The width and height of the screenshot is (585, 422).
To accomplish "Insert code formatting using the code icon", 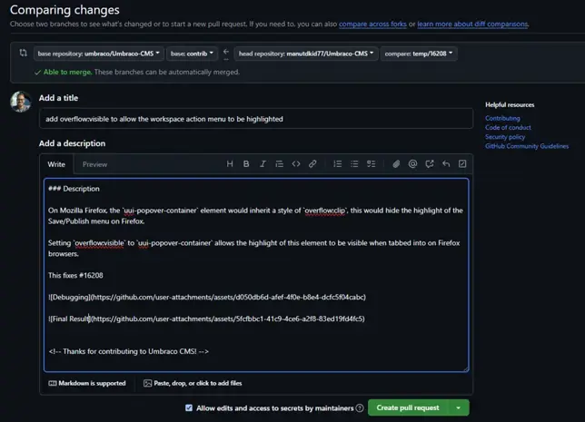I will click(x=296, y=164).
